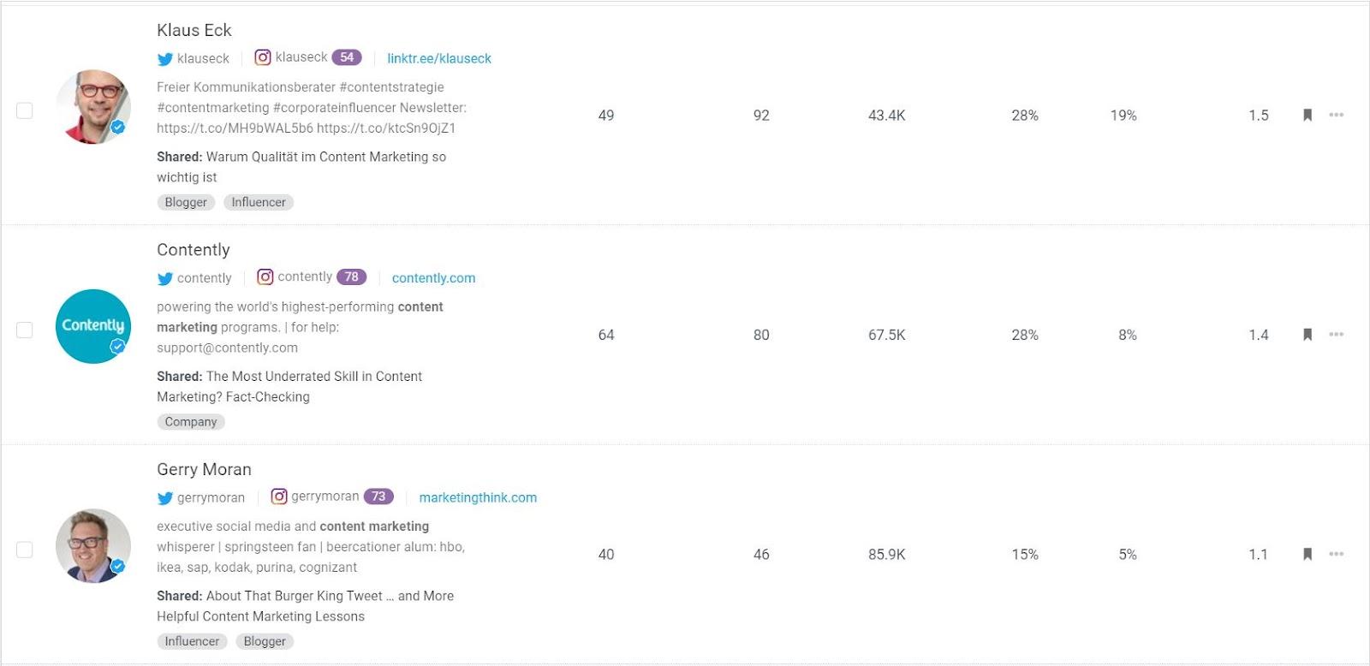Open three-dot actions menu for Gerry Moran

pos(1336,554)
